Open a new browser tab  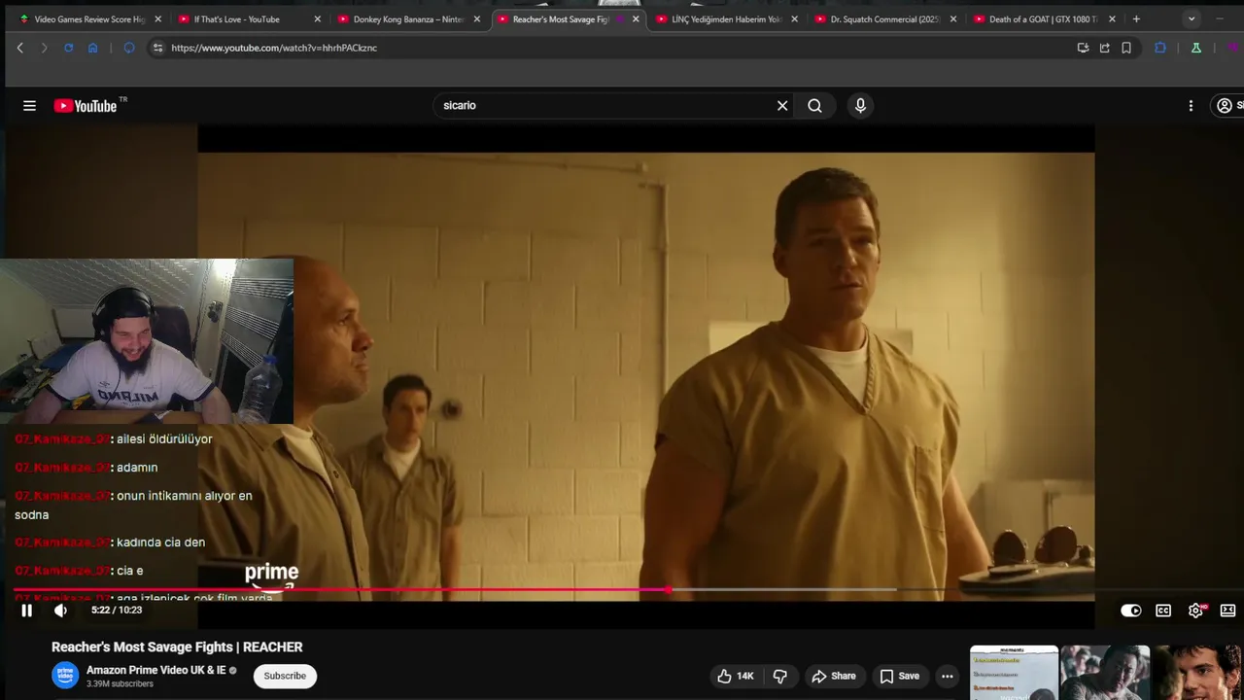(x=1136, y=19)
